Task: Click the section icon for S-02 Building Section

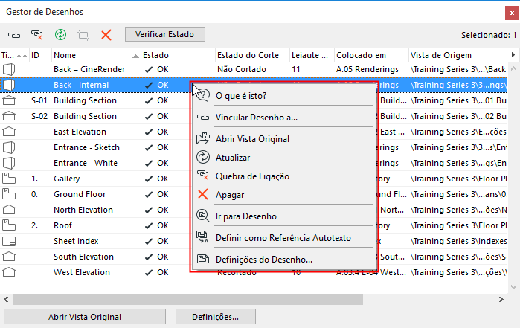Action: tap(9, 116)
